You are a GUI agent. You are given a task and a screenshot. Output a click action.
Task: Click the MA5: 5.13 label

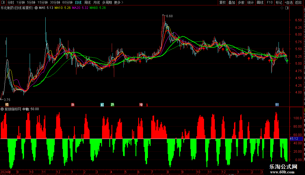tap(46, 8)
